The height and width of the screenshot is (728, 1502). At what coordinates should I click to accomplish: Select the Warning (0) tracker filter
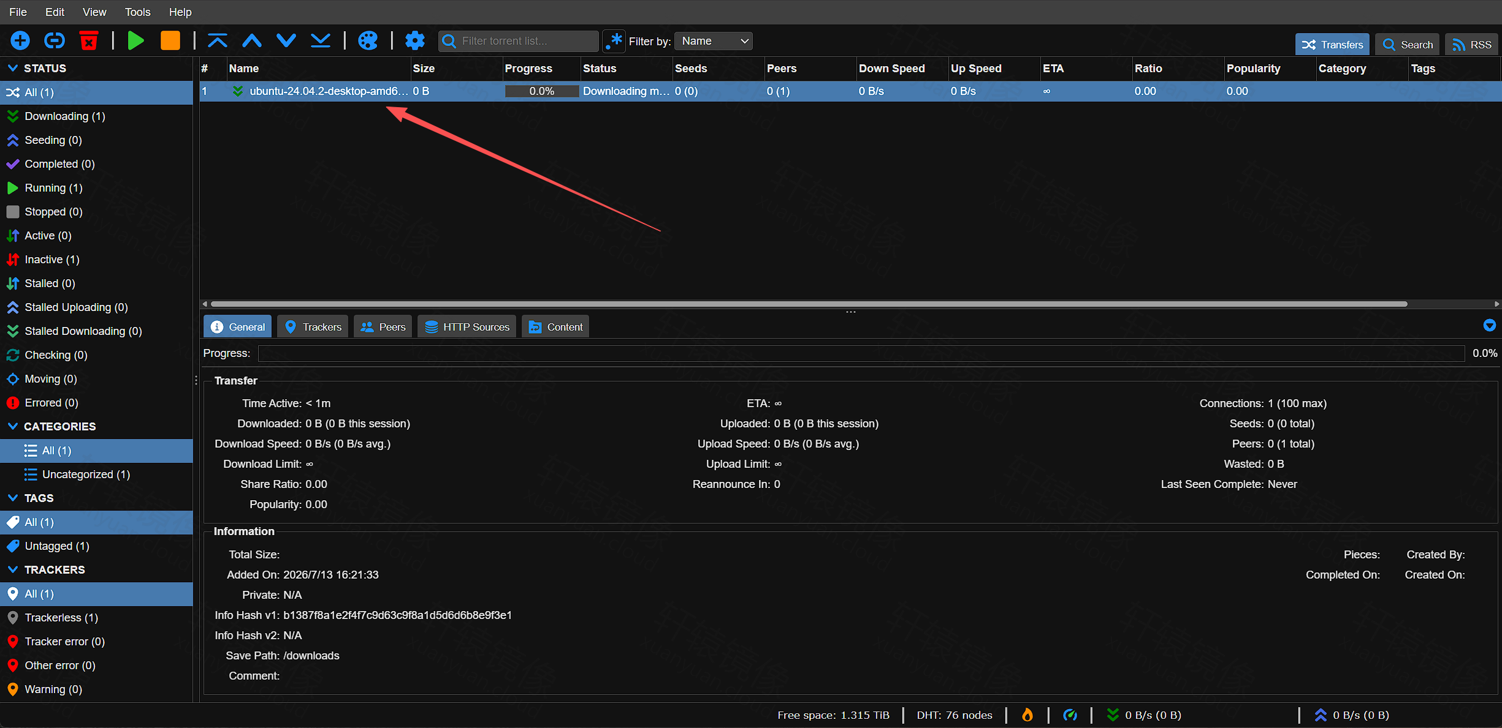[x=96, y=689]
